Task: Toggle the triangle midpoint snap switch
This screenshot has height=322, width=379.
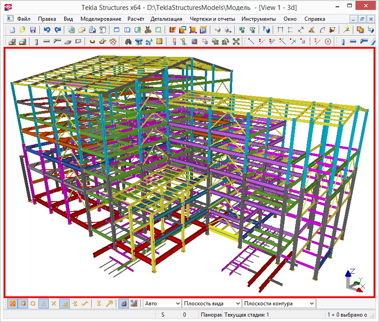Action: coord(44,304)
